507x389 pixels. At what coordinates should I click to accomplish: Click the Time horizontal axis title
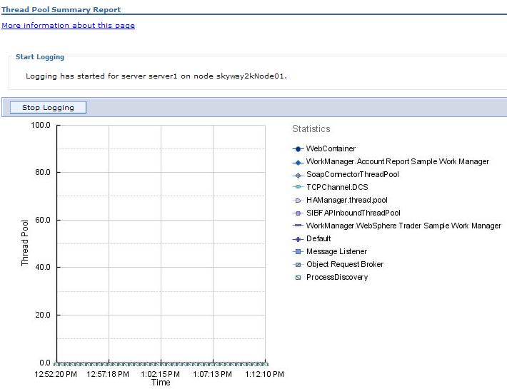tap(161, 383)
